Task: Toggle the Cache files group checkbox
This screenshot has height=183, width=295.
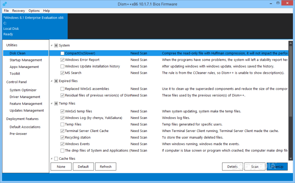Action: tap(56, 159)
